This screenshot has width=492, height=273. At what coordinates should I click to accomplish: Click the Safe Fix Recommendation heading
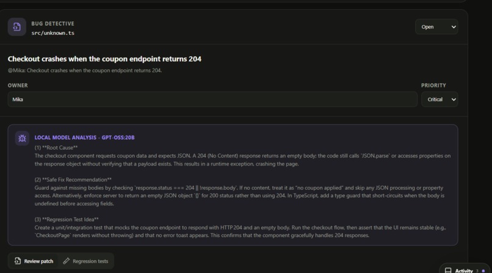pyautogui.click(x=73, y=180)
